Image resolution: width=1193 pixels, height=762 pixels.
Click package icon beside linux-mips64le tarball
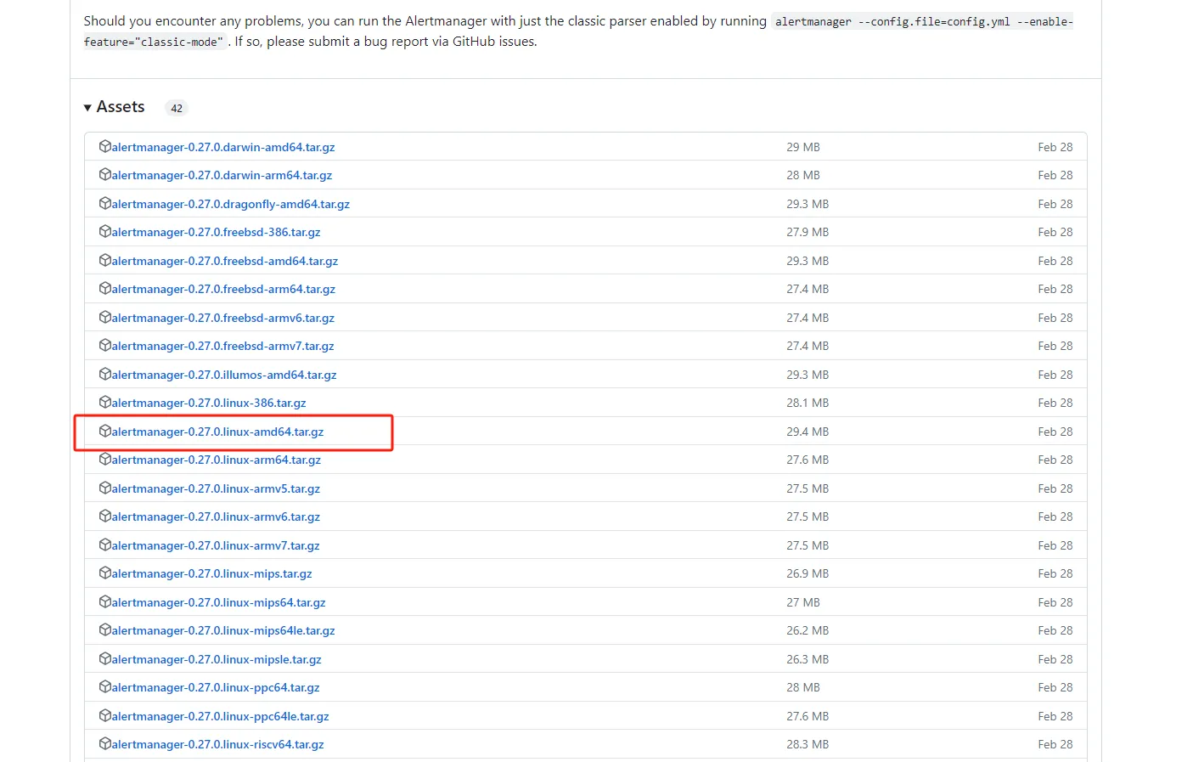[x=105, y=629]
